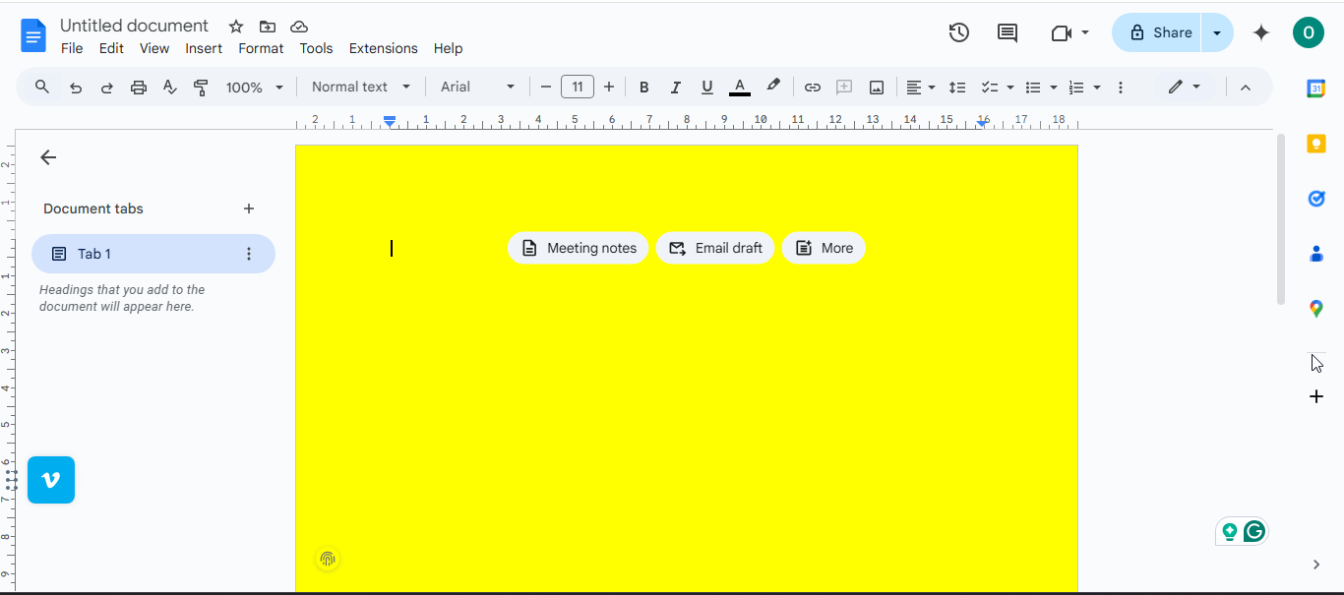Select the paint format roller tool

coord(201,88)
